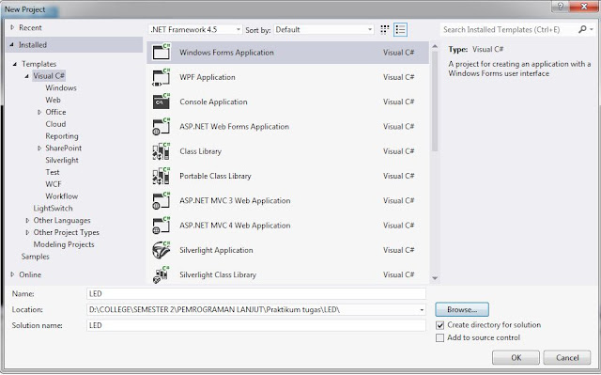The image size is (601, 375).
Task: Collapse the Templates tree node
Action: pyautogui.click(x=15, y=64)
